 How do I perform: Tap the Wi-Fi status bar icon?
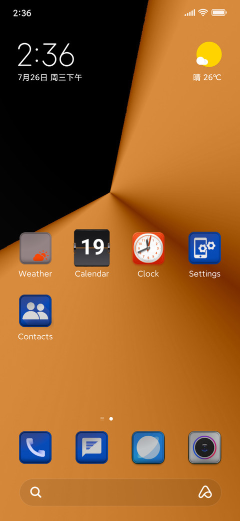[203, 13]
